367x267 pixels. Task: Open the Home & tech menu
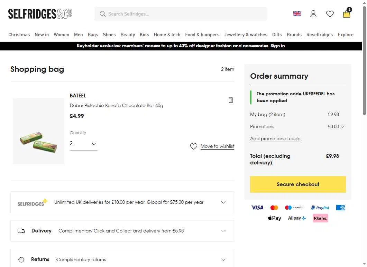tap(167, 35)
